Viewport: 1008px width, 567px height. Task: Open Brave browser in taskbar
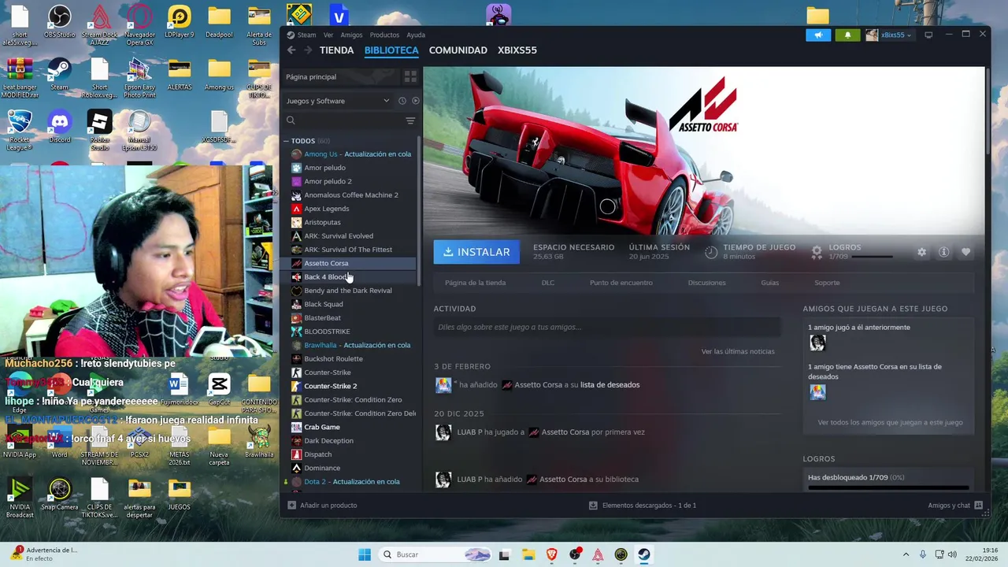pyautogui.click(x=551, y=554)
